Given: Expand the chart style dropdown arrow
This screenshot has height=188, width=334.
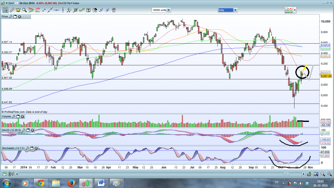Looking at the screenshot, I should 295,10.
